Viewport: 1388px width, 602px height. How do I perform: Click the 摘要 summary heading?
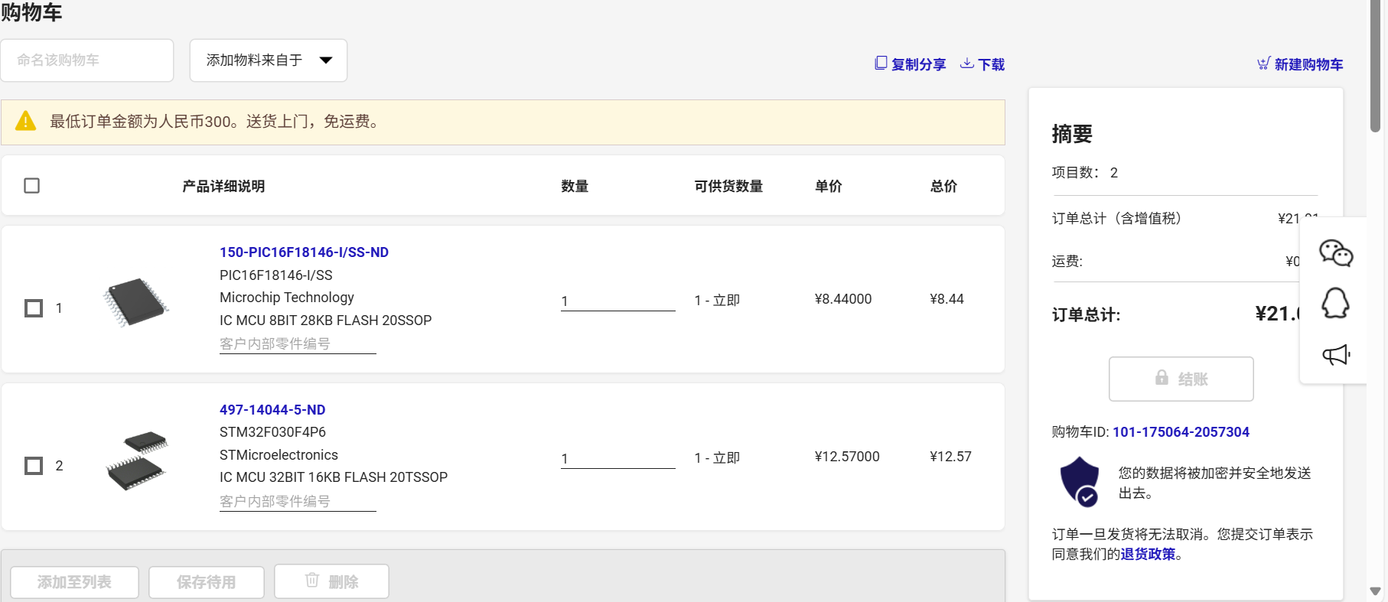pos(1072,134)
